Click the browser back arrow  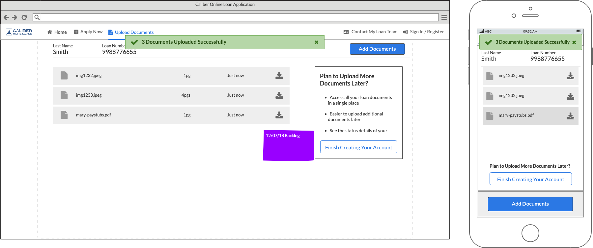pos(6,17)
